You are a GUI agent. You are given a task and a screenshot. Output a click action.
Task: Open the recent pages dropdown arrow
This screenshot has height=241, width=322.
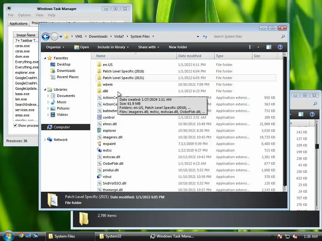(61, 37)
